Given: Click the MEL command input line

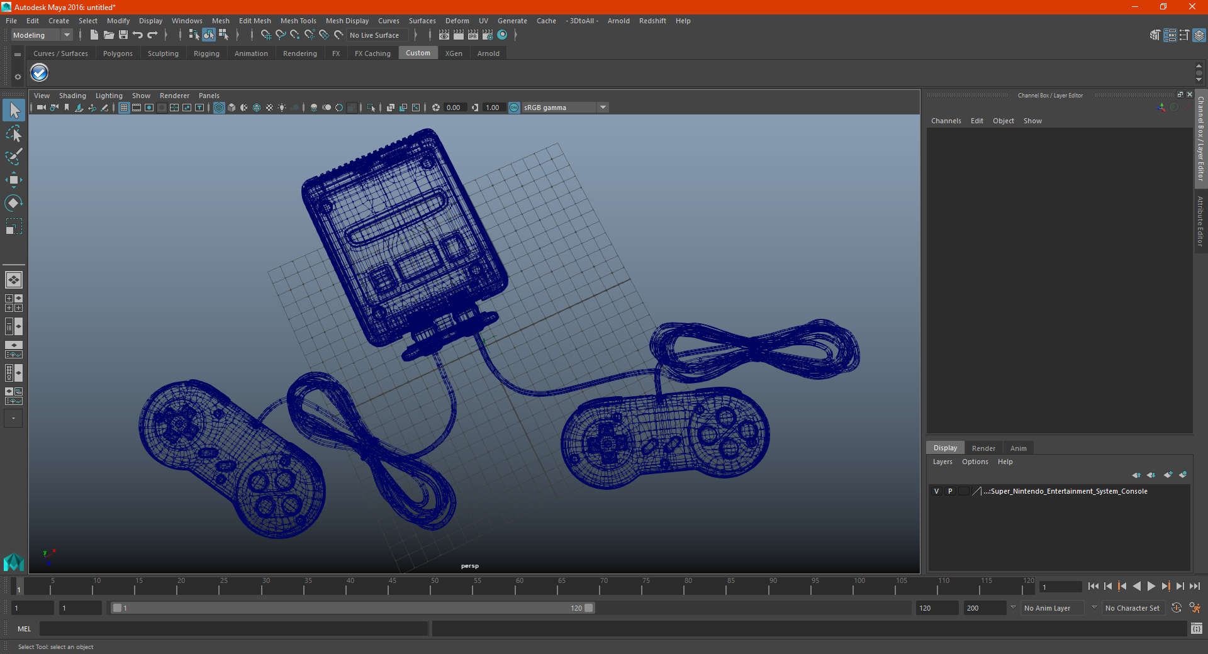Looking at the screenshot, I should coord(233,628).
